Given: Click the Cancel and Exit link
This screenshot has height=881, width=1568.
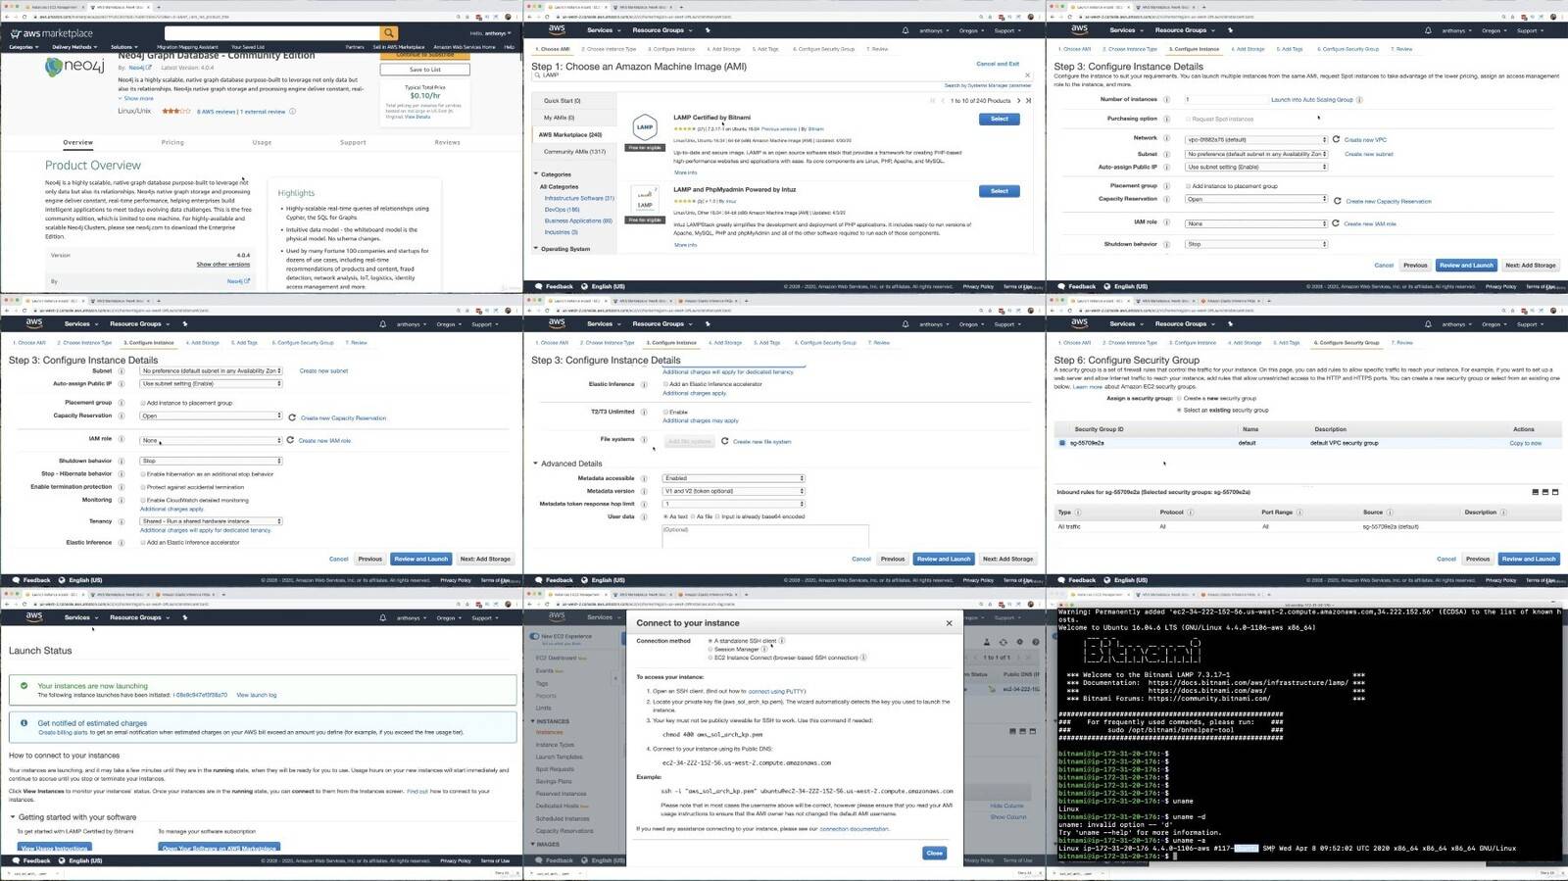Looking at the screenshot, I should click(998, 64).
